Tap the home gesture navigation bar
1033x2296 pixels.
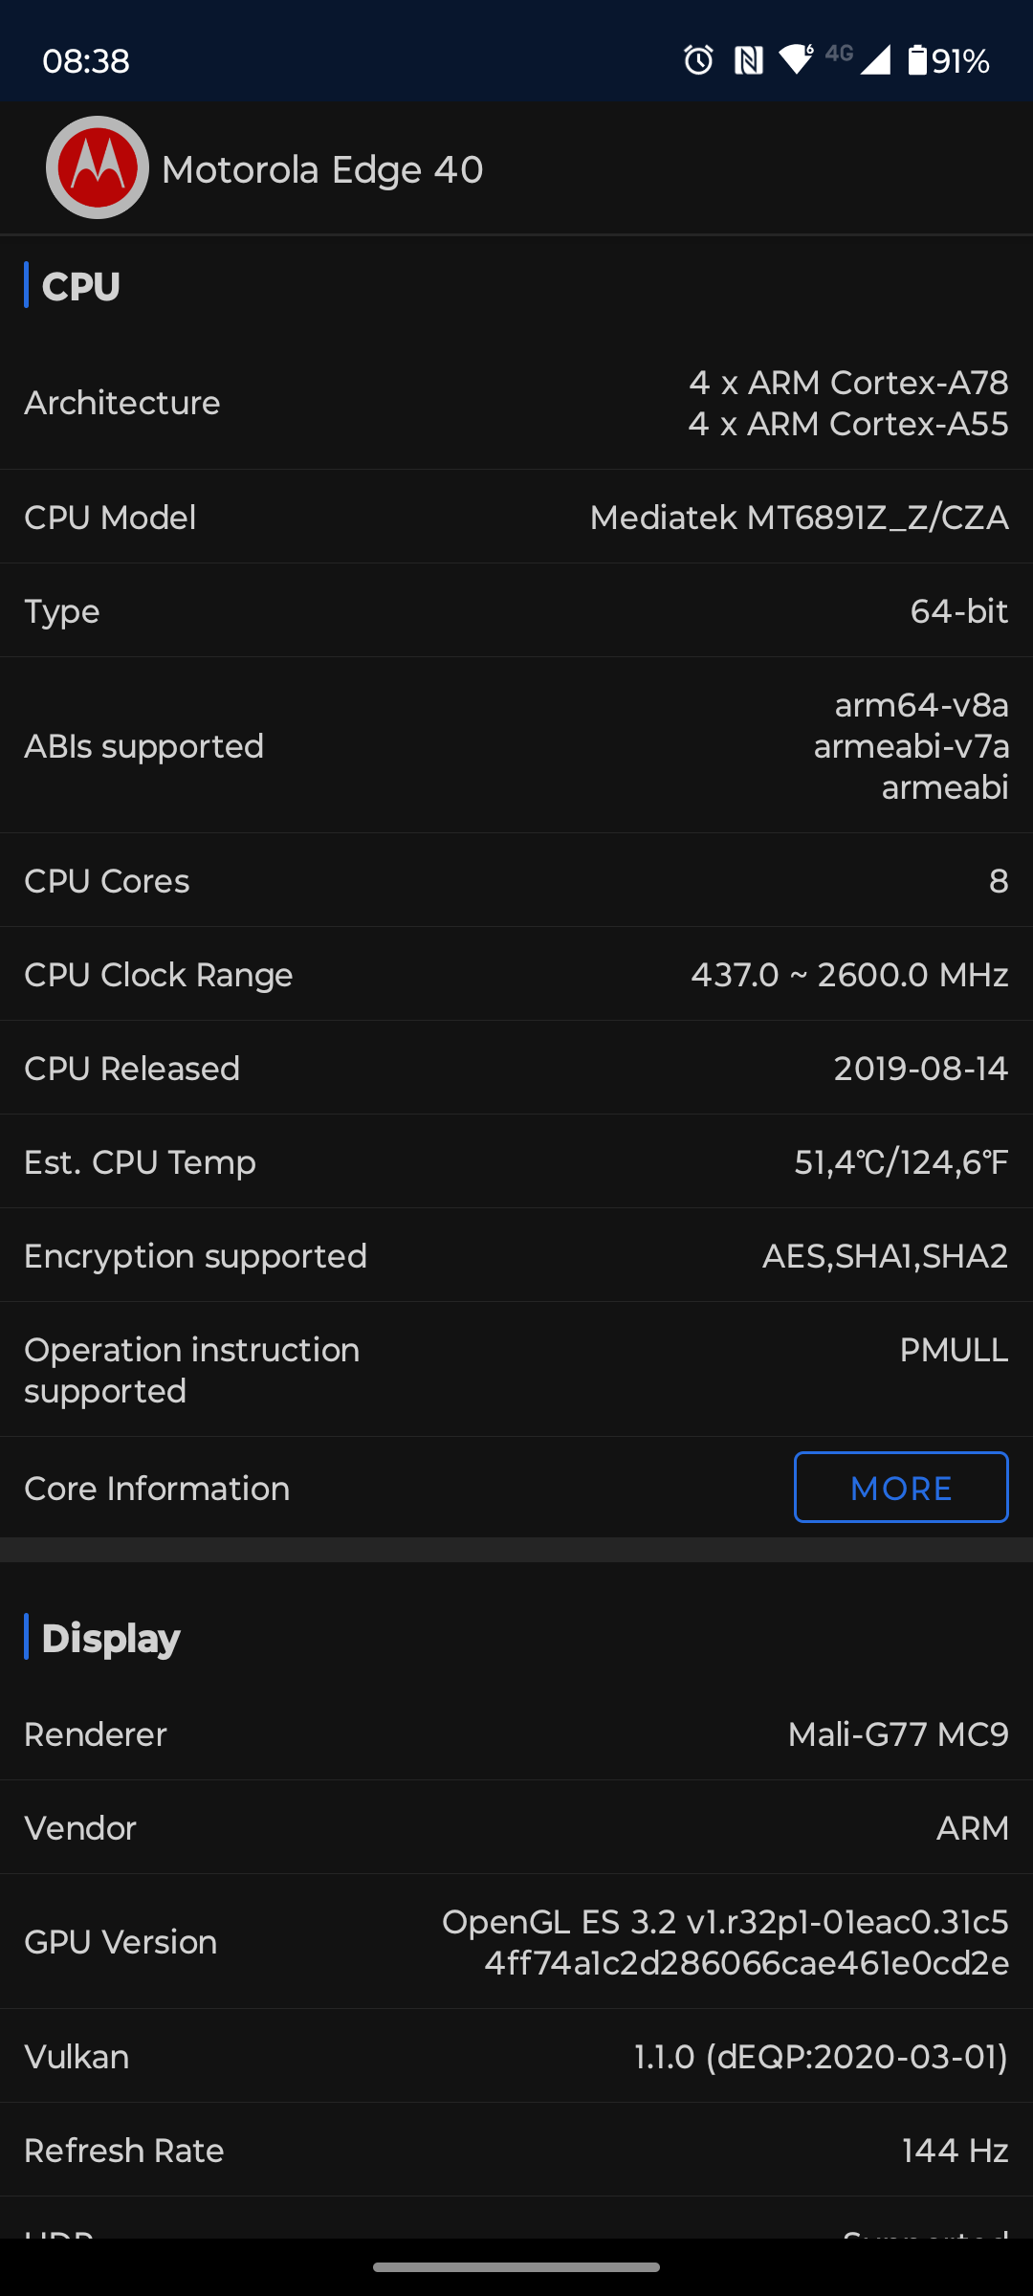[516, 2266]
